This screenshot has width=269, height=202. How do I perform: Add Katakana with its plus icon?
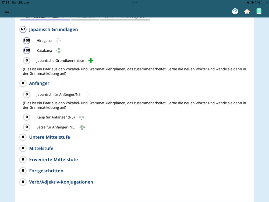pos(59,51)
